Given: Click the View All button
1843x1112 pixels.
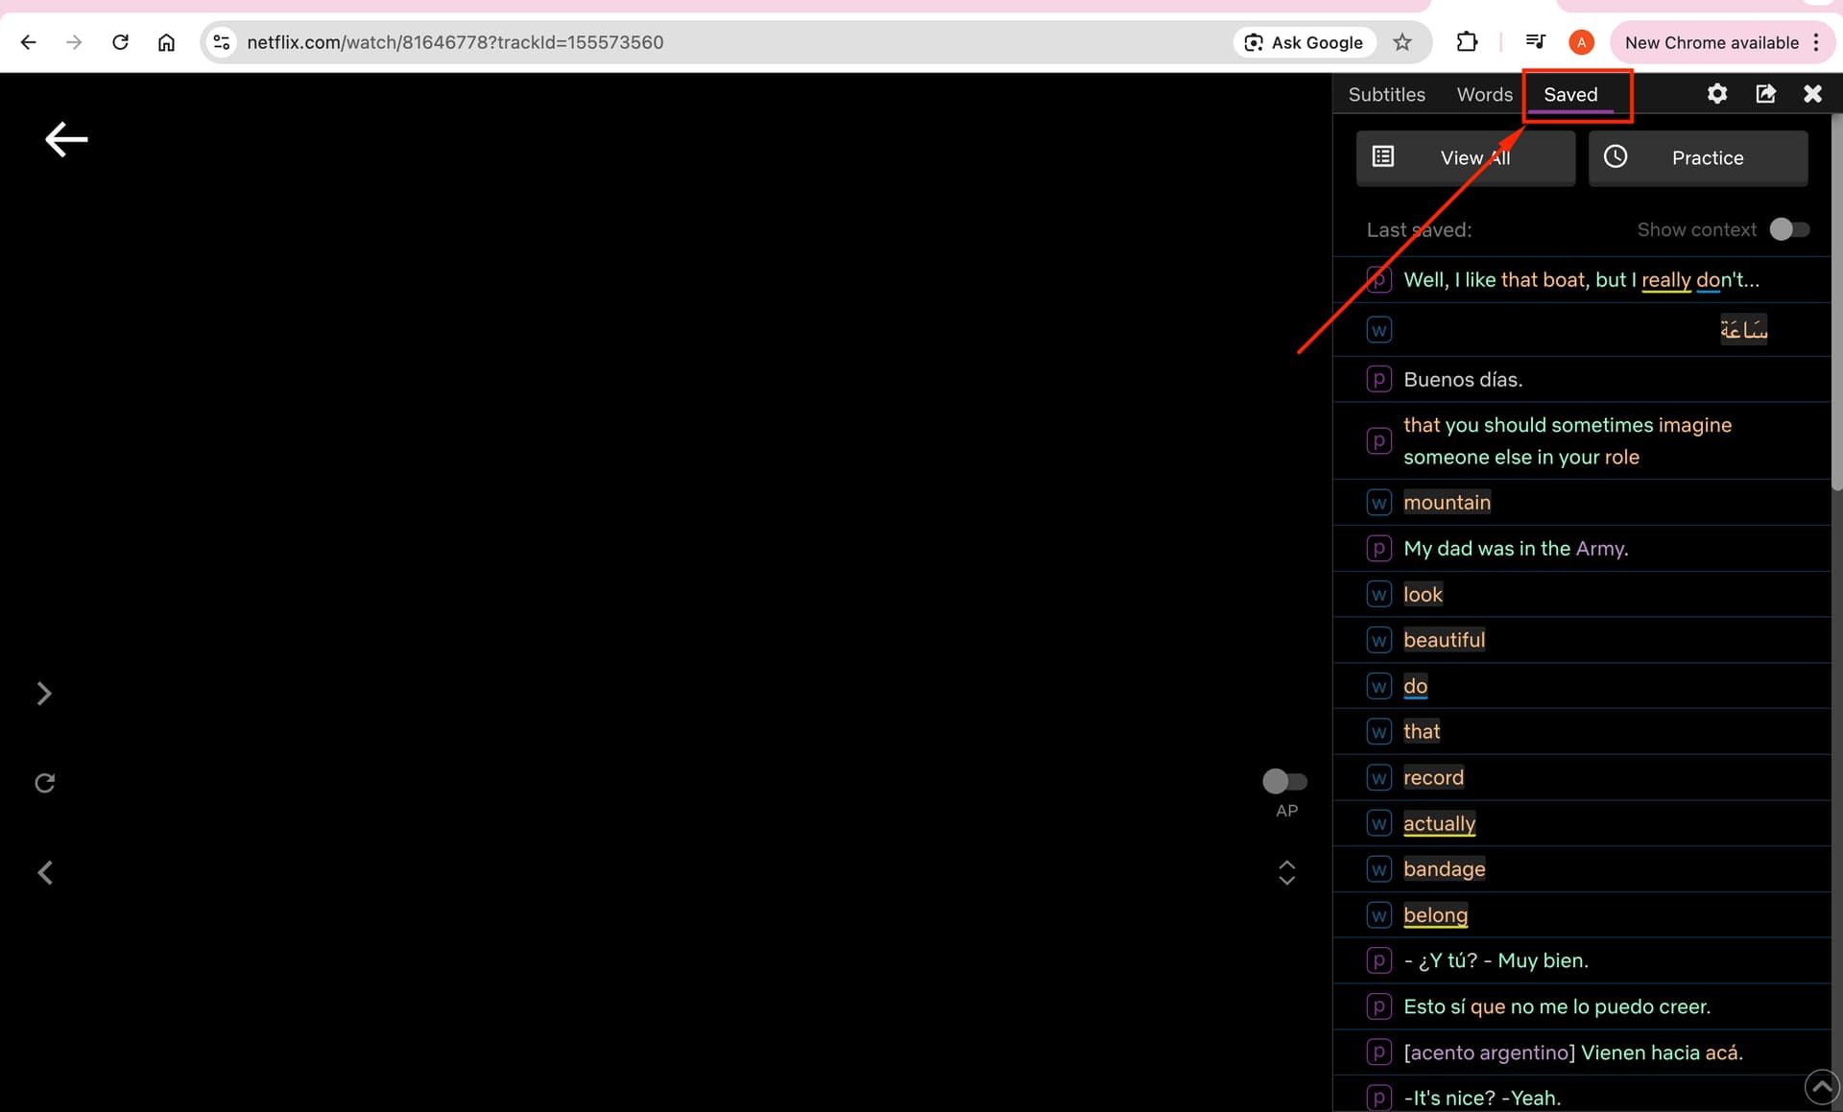Looking at the screenshot, I should (1465, 157).
